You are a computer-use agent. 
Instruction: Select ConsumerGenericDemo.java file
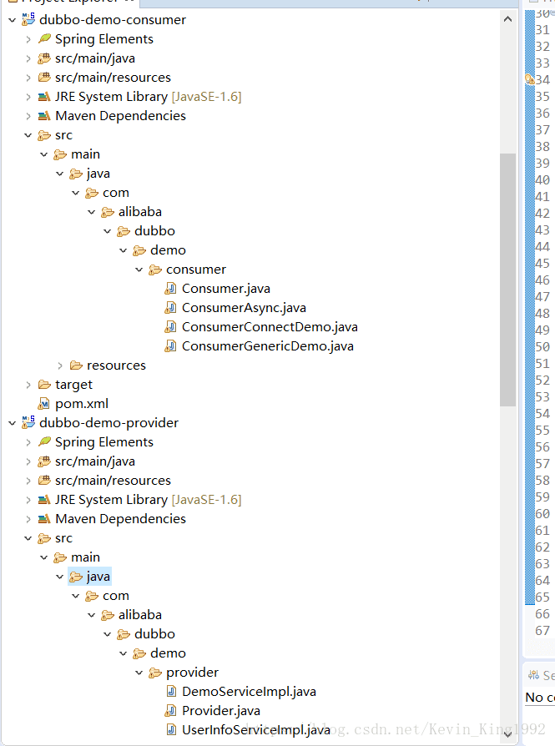click(x=268, y=346)
